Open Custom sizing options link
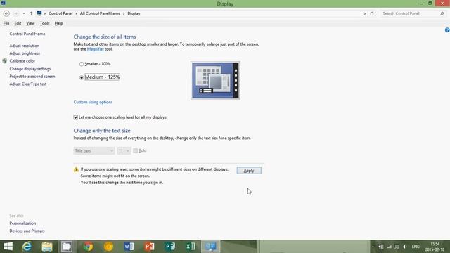The height and width of the screenshot is (253, 450). tap(93, 102)
